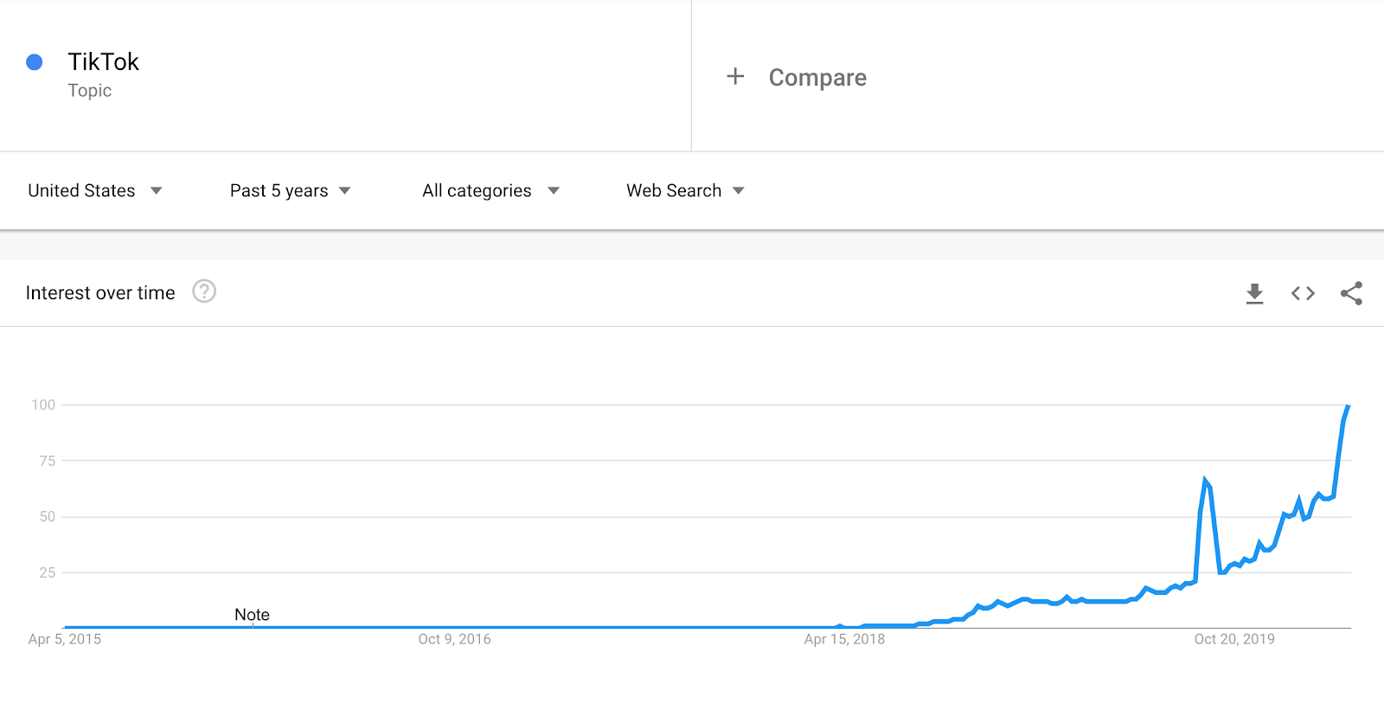Click the Compare text field
Screen dimensions: 1384x723
[817, 78]
